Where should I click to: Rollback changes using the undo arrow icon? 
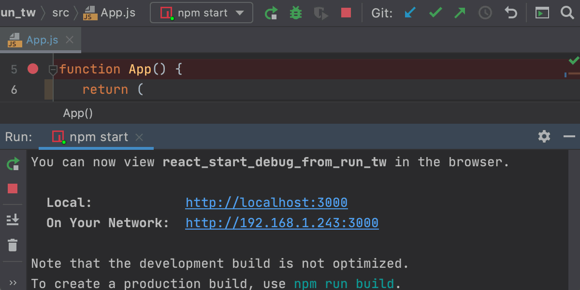point(511,13)
